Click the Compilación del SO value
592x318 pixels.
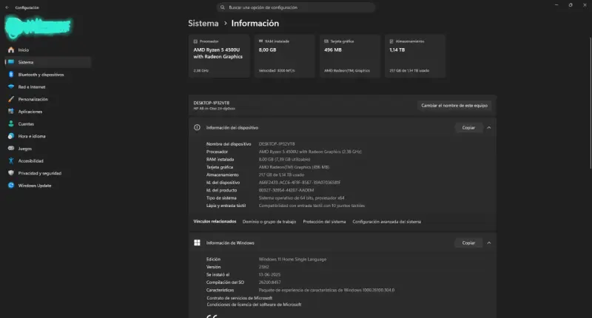click(x=269, y=283)
